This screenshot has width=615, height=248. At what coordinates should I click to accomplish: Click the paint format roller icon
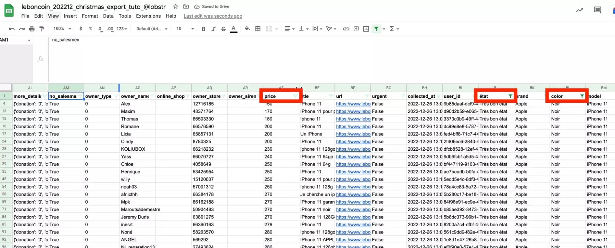(42, 29)
